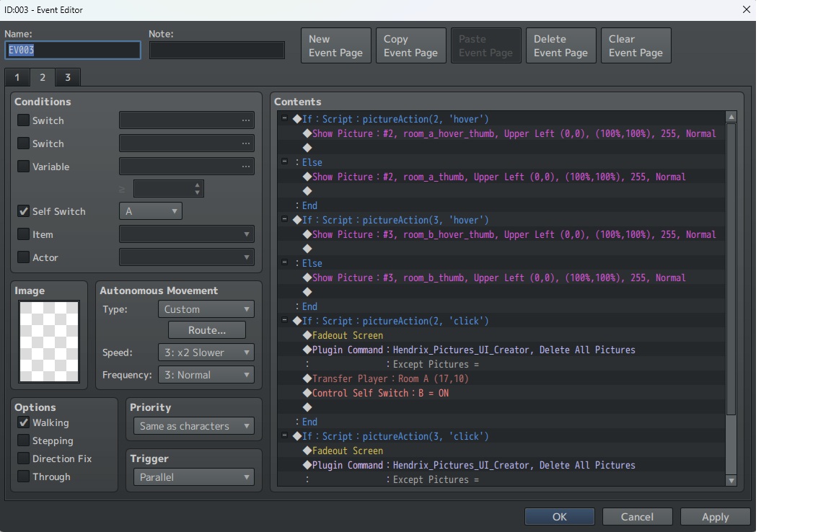This screenshot has height=532, width=831.
Task: Click the ellipsis on the Variable condition field
Action: tap(246, 167)
